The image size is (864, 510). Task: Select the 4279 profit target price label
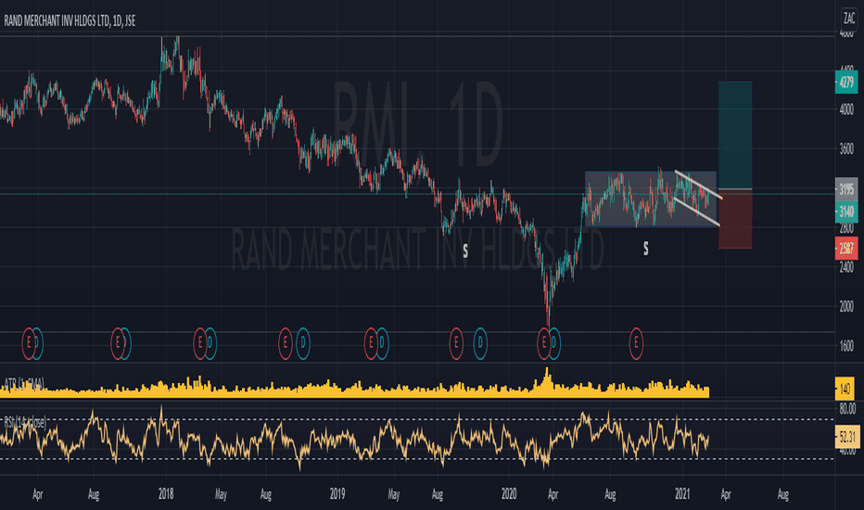[846, 83]
